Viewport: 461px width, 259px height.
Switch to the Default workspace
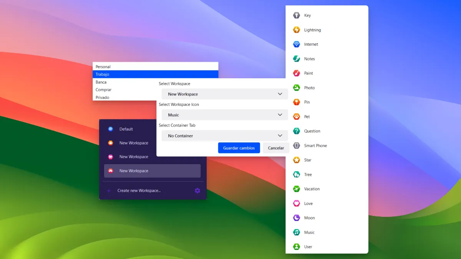coord(126,129)
